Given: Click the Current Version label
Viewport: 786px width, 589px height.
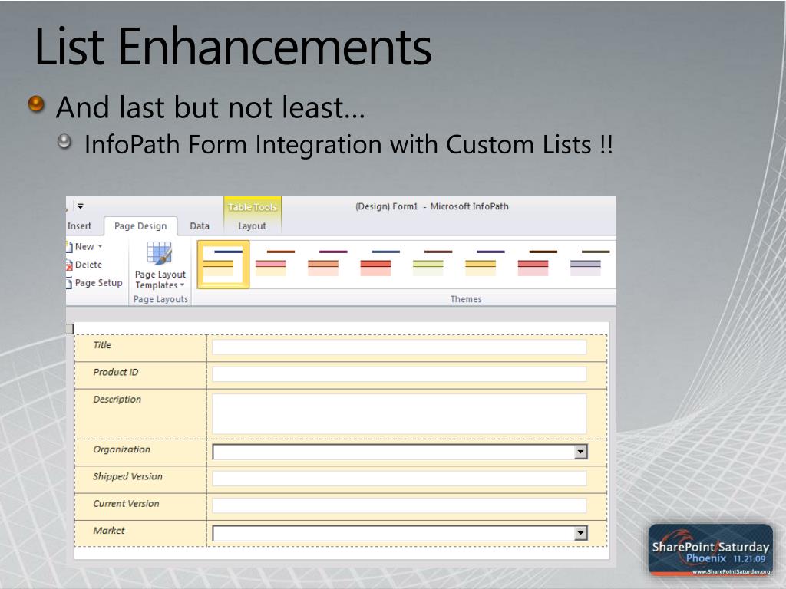Looking at the screenshot, I should pos(127,504).
